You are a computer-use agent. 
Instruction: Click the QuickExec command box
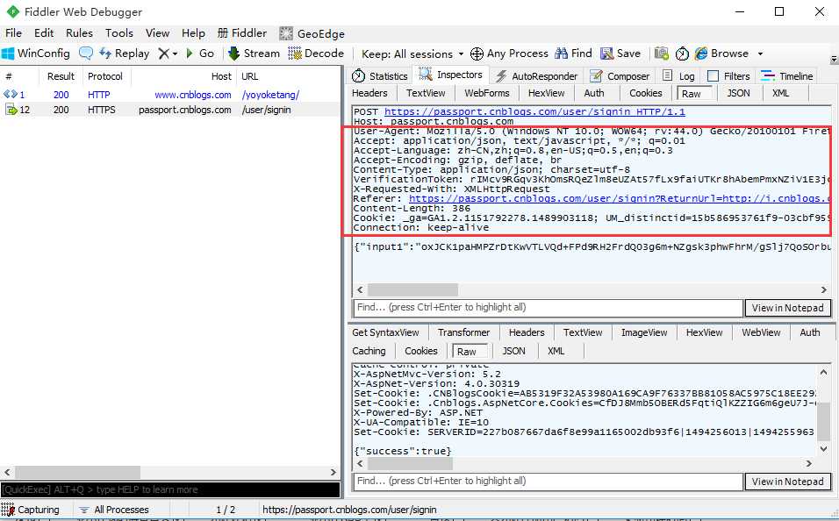click(170, 489)
